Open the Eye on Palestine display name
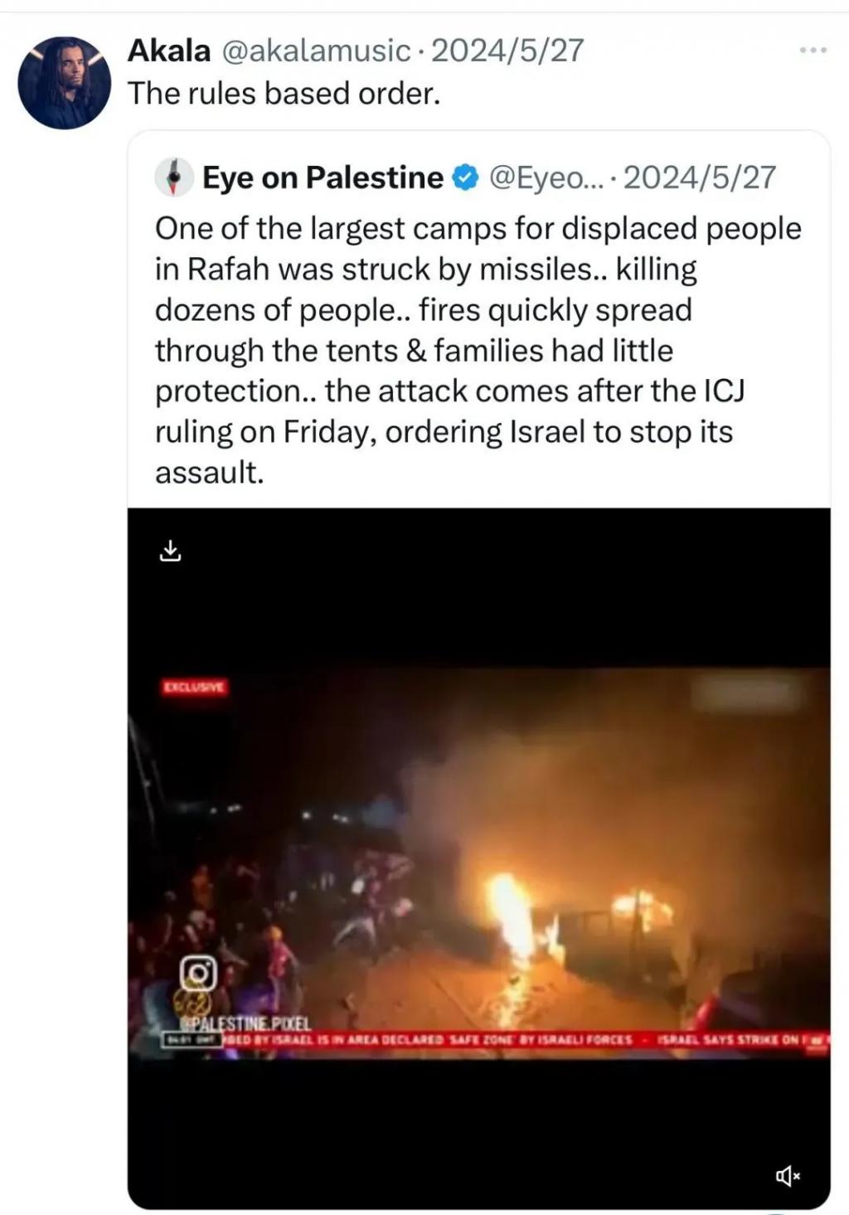 coord(323,177)
